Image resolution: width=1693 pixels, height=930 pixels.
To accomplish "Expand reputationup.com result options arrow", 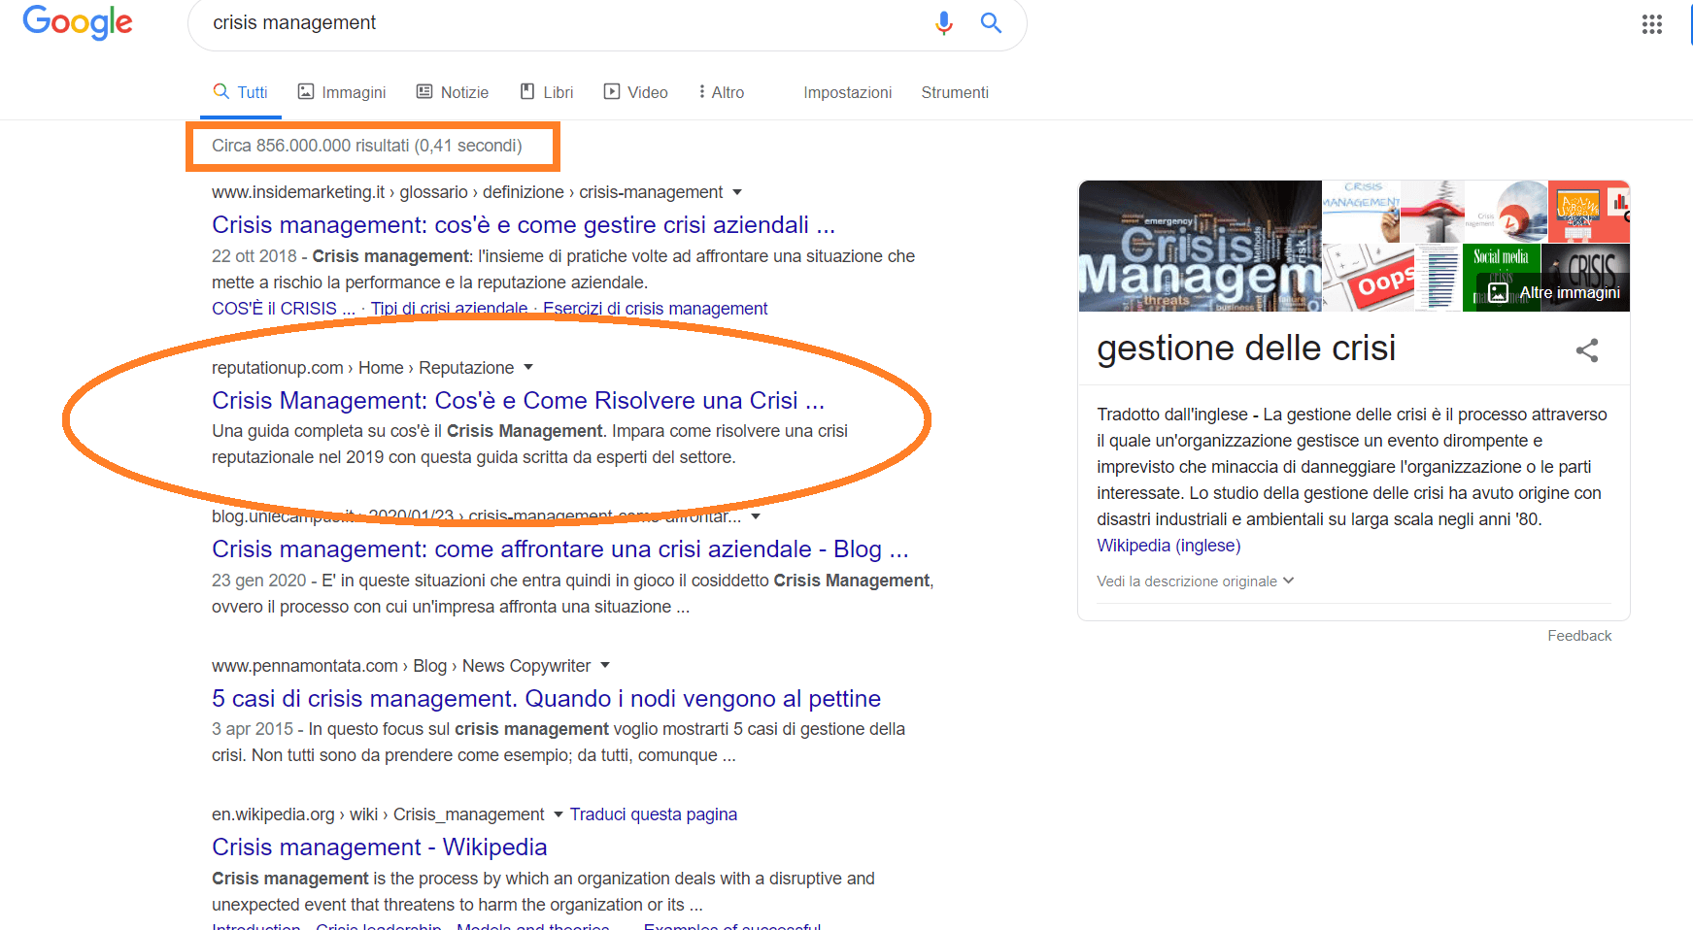I will pyautogui.click(x=528, y=368).
